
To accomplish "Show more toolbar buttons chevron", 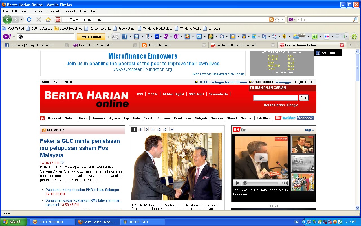I will (x=337, y=36).
